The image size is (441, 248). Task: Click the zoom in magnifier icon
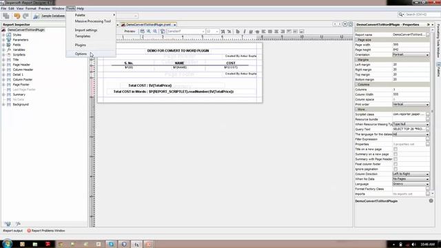(x=149, y=32)
